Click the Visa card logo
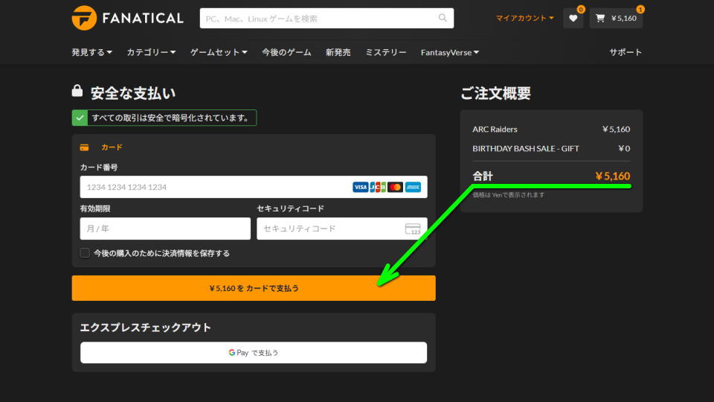 [x=360, y=187]
